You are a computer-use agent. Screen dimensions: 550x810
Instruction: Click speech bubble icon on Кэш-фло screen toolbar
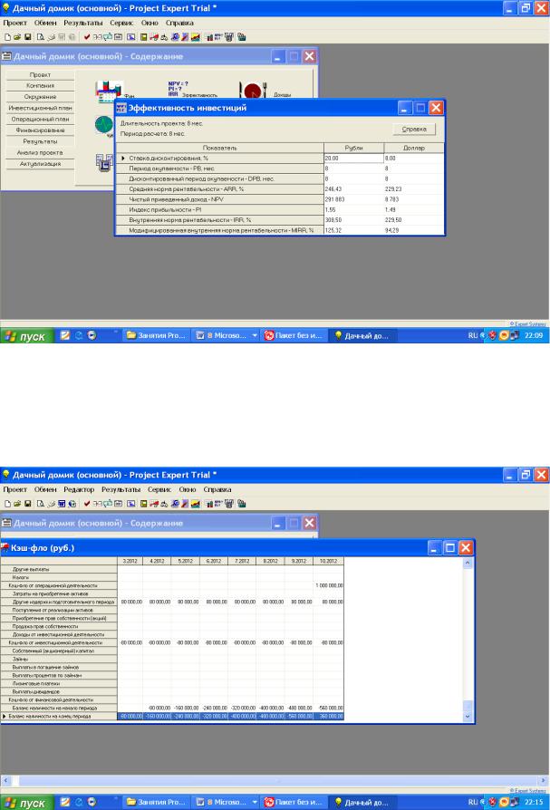click(108, 504)
